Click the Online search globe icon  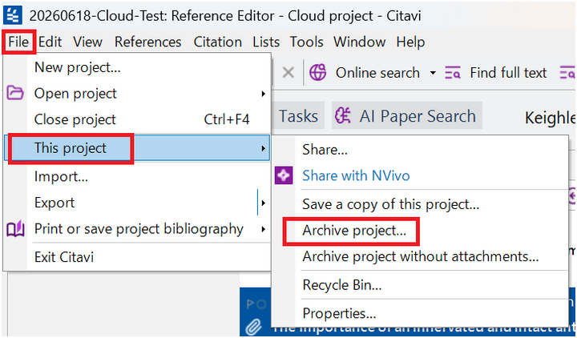point(317,72)
